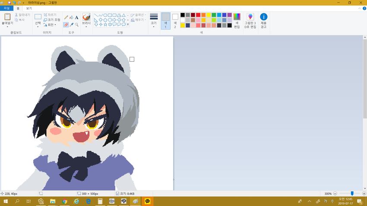Open KakaoTalk from the taskbar
Image resolution: width=367 pixels, height=206 pixels.
coord(148,201)
